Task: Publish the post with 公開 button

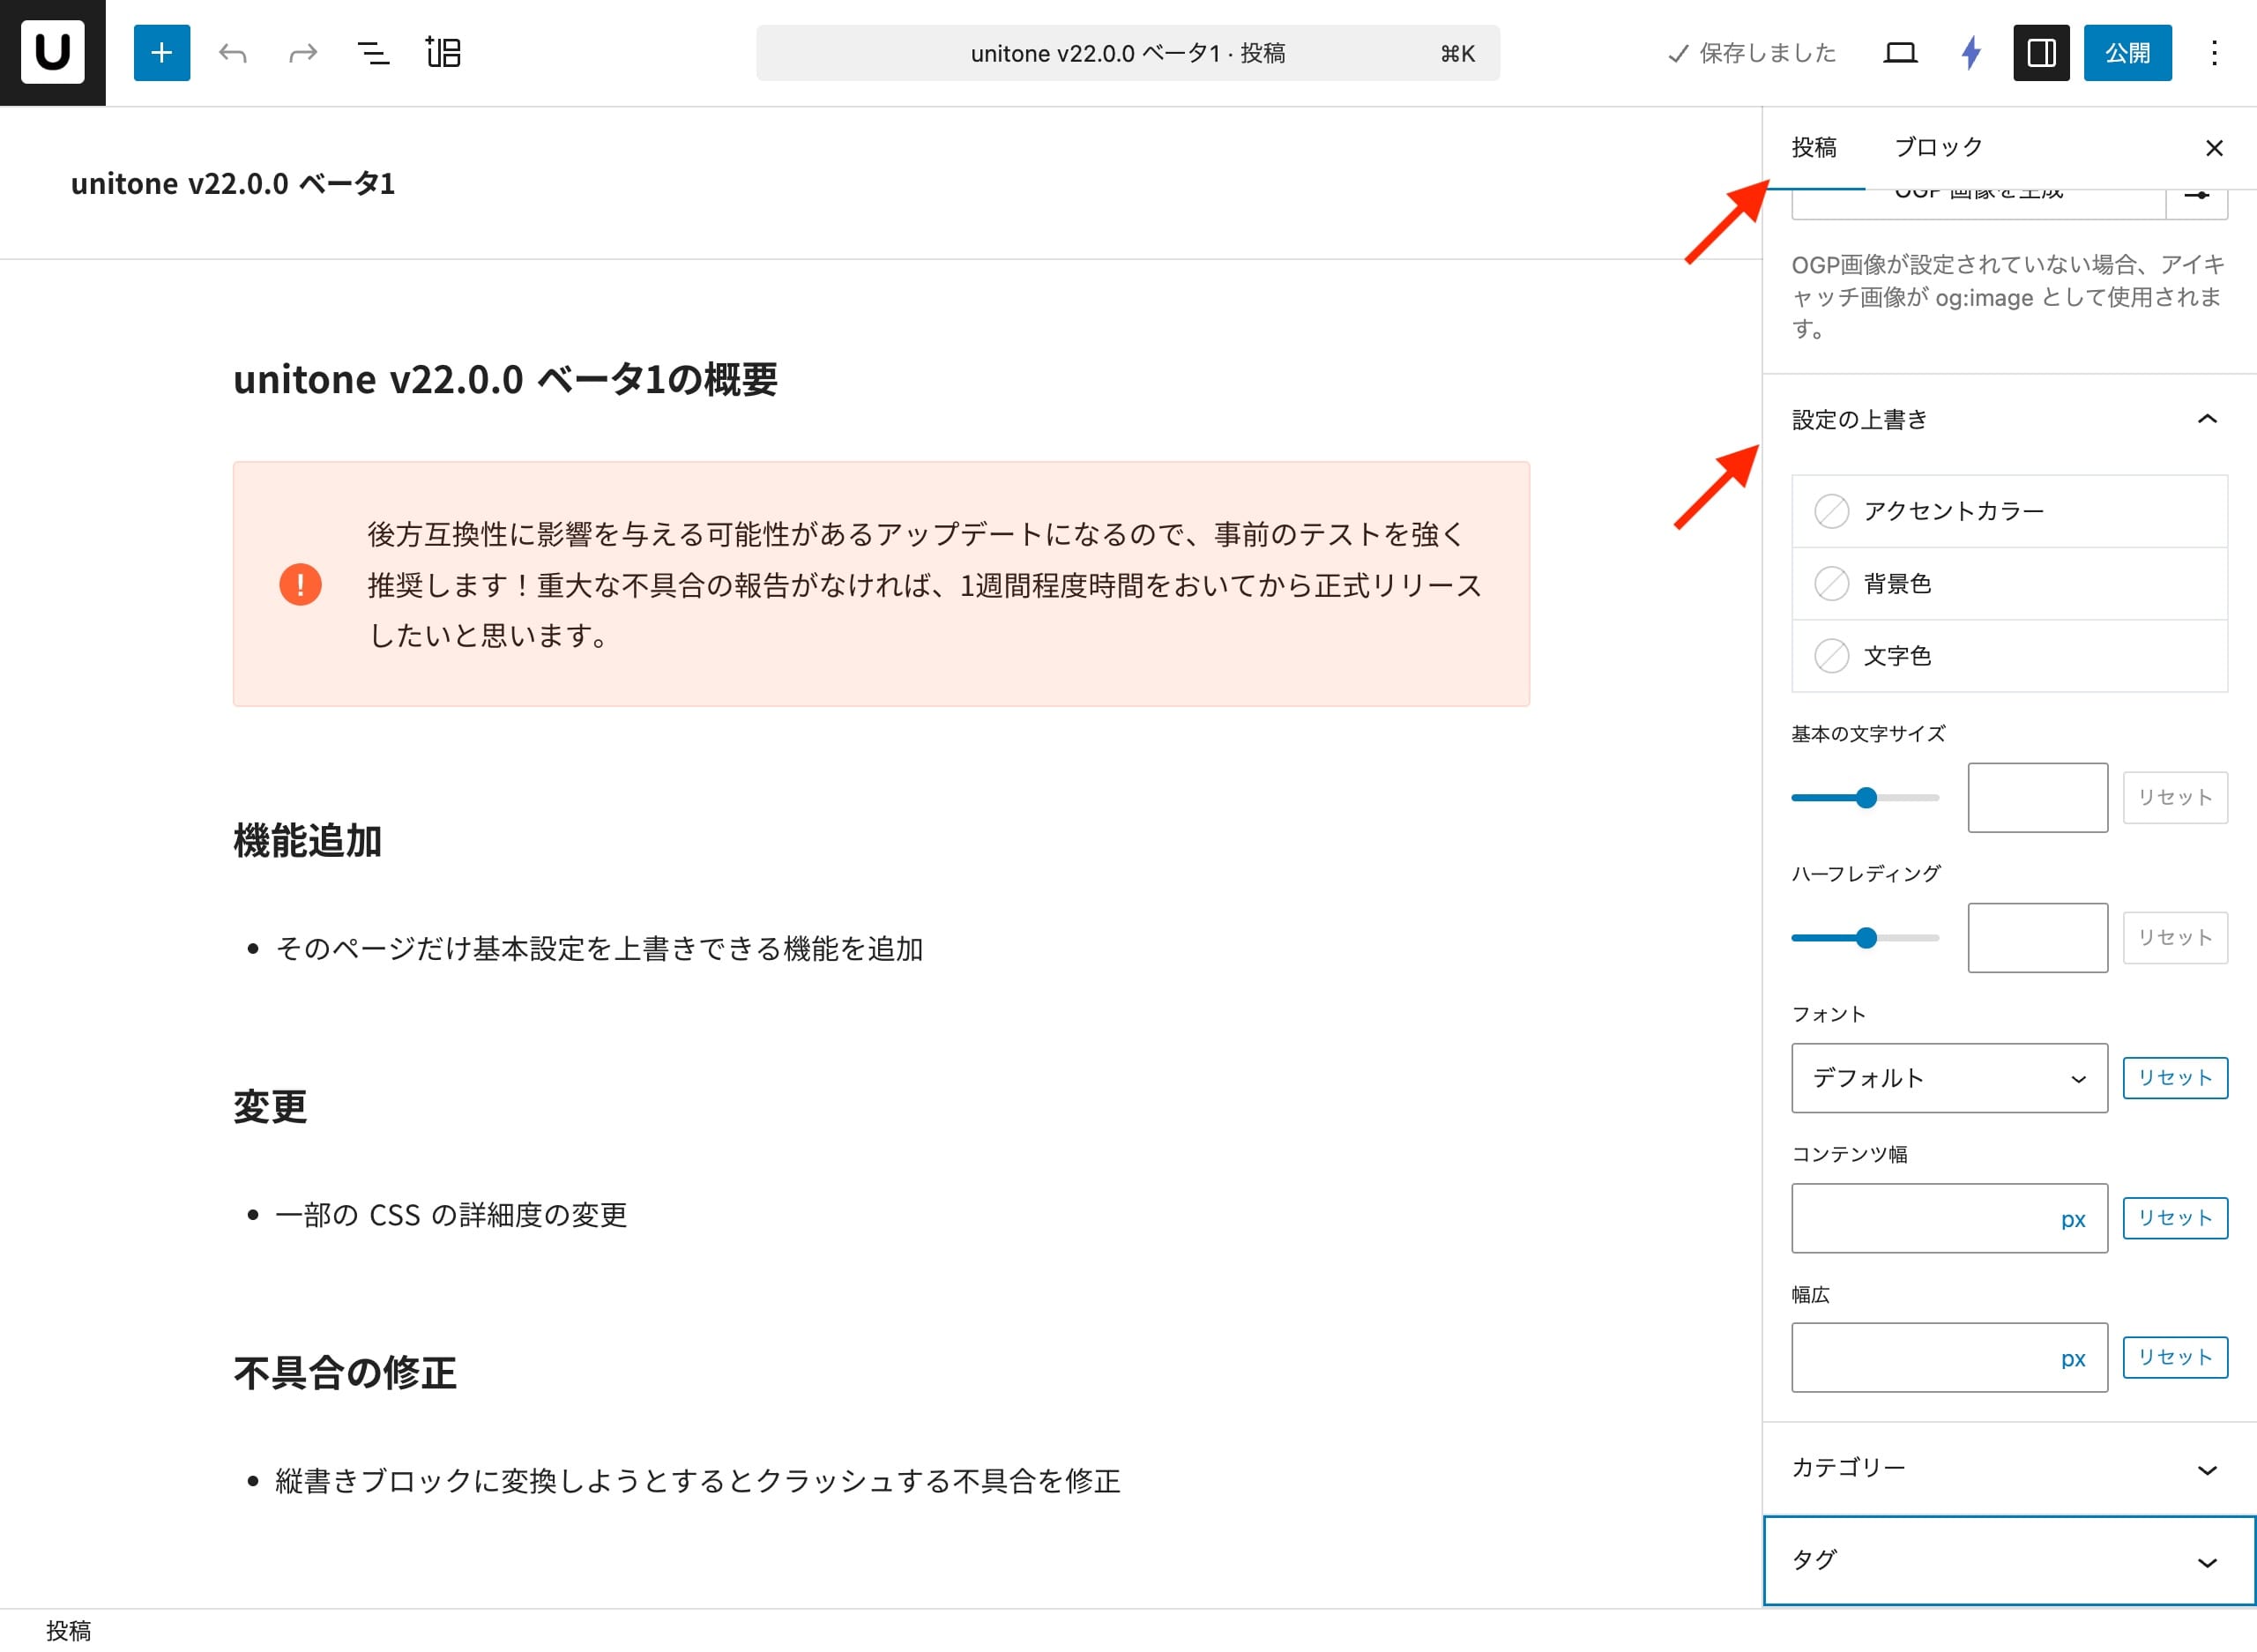Action: click(x=2127, y=53)
